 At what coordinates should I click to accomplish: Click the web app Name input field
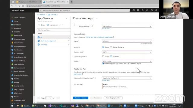point(127,41)
